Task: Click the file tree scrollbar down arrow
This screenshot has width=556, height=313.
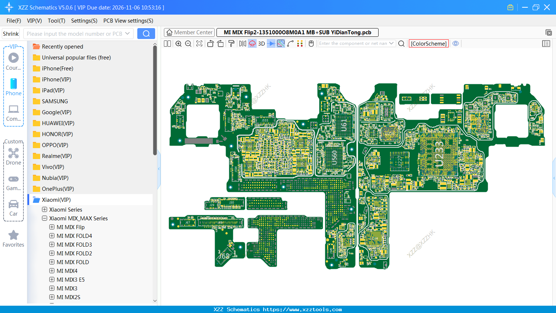Action: pyautogui.click(x=155, y=301)
